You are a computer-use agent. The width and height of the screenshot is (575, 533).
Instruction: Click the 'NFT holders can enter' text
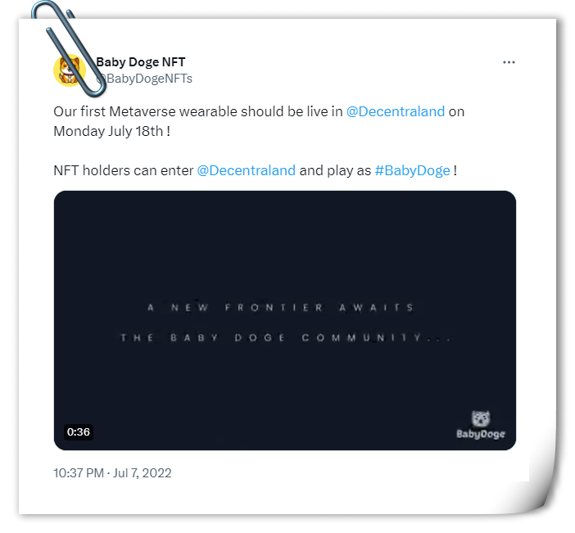pyautogui.click(x=123, y=170)
